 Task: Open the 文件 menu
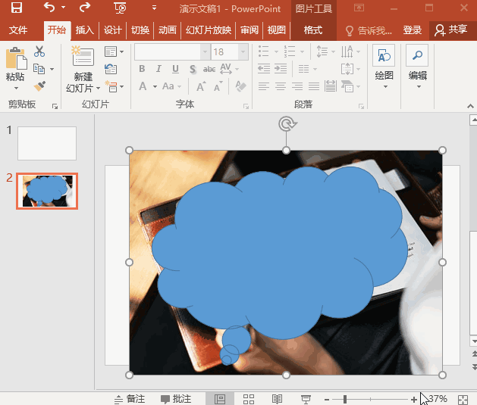pos(18,30)
